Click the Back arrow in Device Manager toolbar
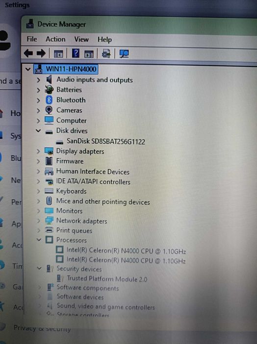Image resolution: width=257 pixels, height=344 pixels. coord(28,53)
